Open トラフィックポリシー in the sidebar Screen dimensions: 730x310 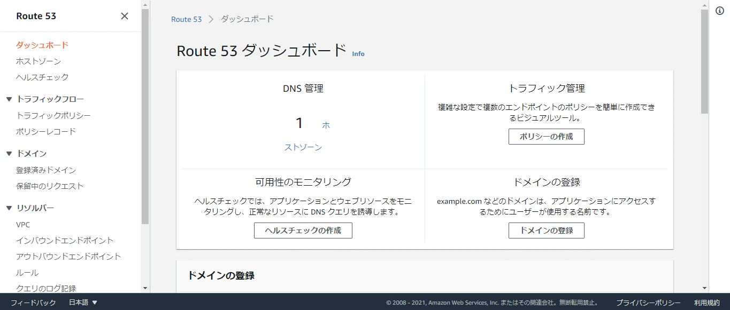[x=53, y=116]
